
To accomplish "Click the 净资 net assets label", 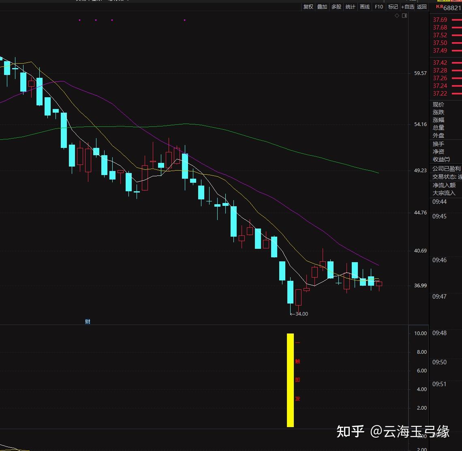I will tap(438, 152).
